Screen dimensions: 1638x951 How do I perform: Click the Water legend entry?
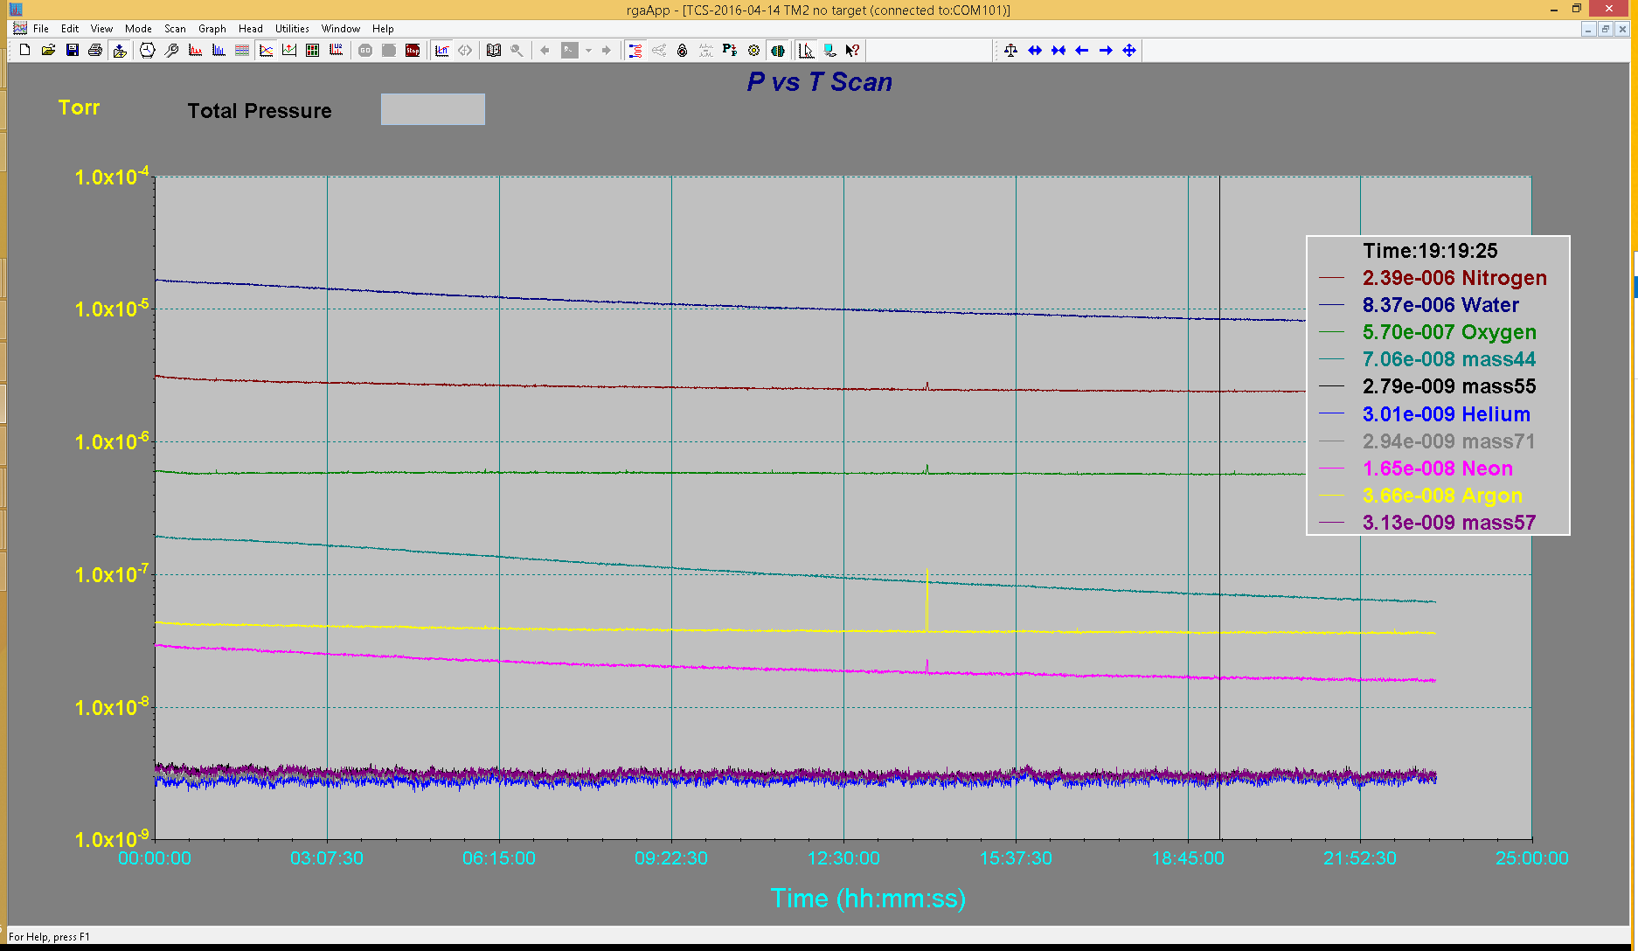1420,305
